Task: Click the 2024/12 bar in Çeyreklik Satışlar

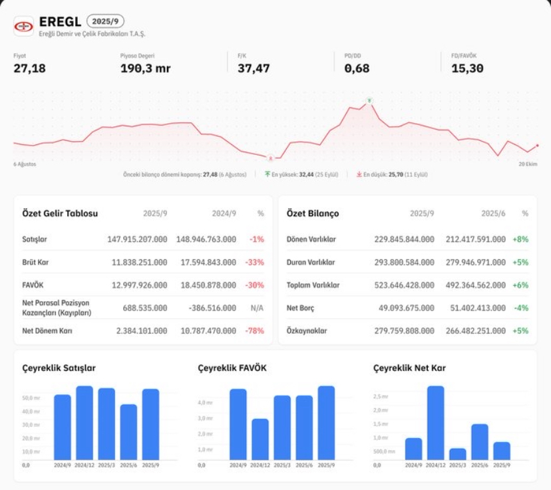Action: click(85, 422)
